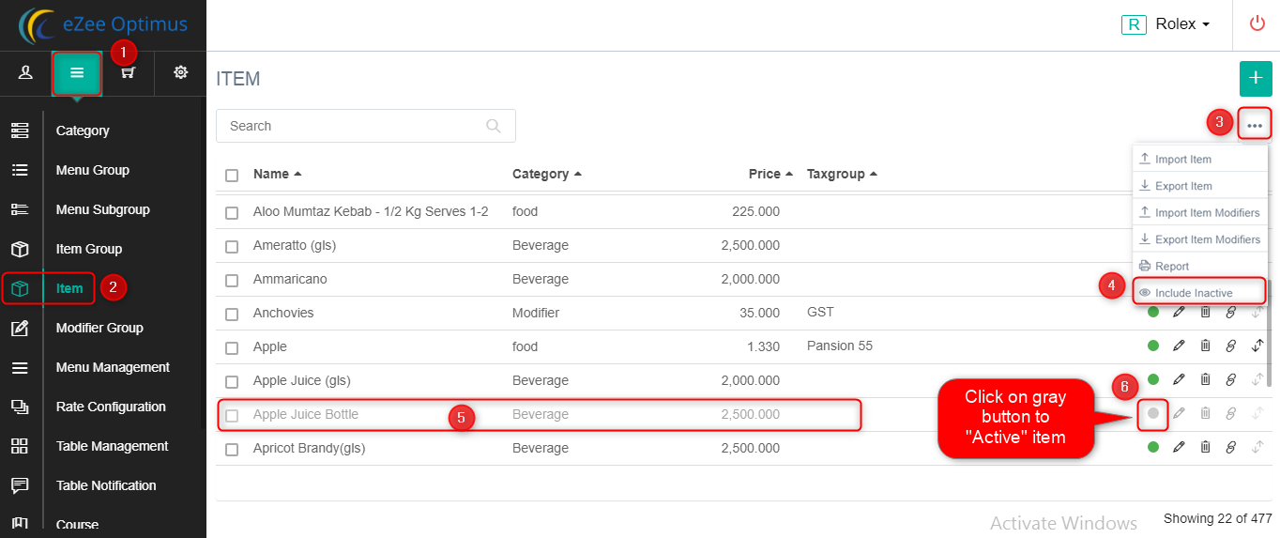The width and height of the screenshot is (1280, 538).
Task: Open Category in the sidebar
Action: pos(83,131)
